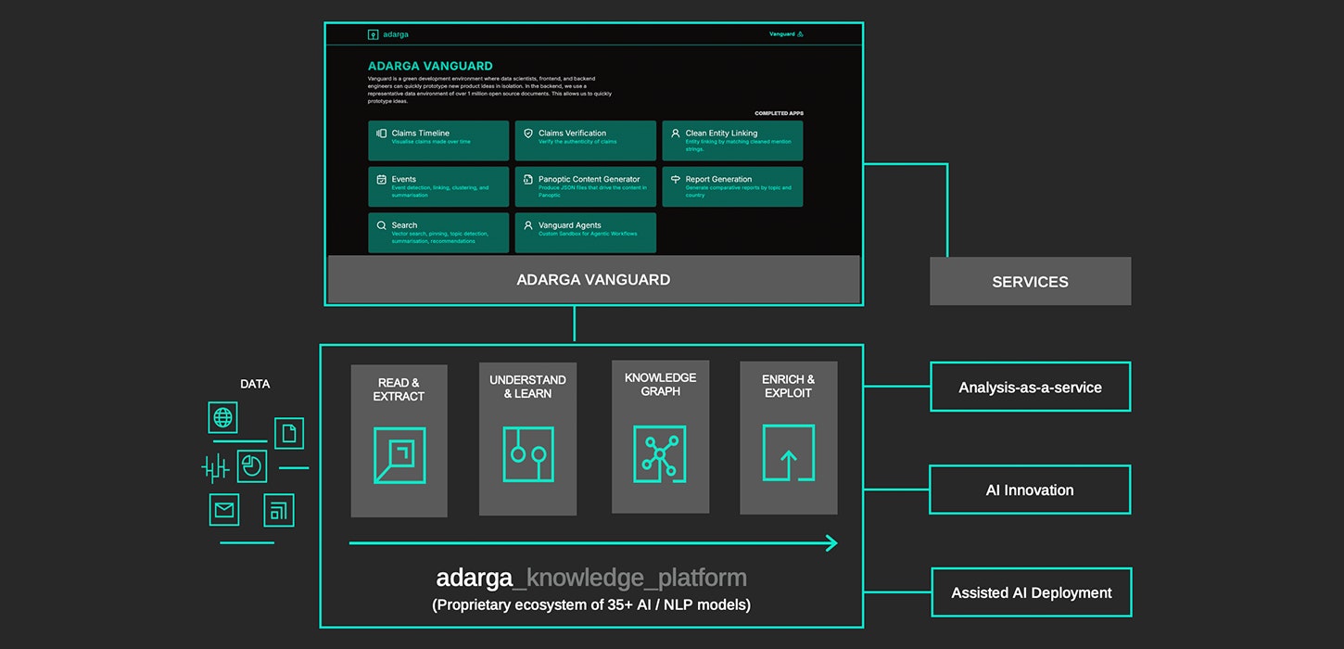Image resolution: width=1344 pixels, height=649 pixels.
Task: Choose the AI Innovation box
Action: coord(1030,490)
